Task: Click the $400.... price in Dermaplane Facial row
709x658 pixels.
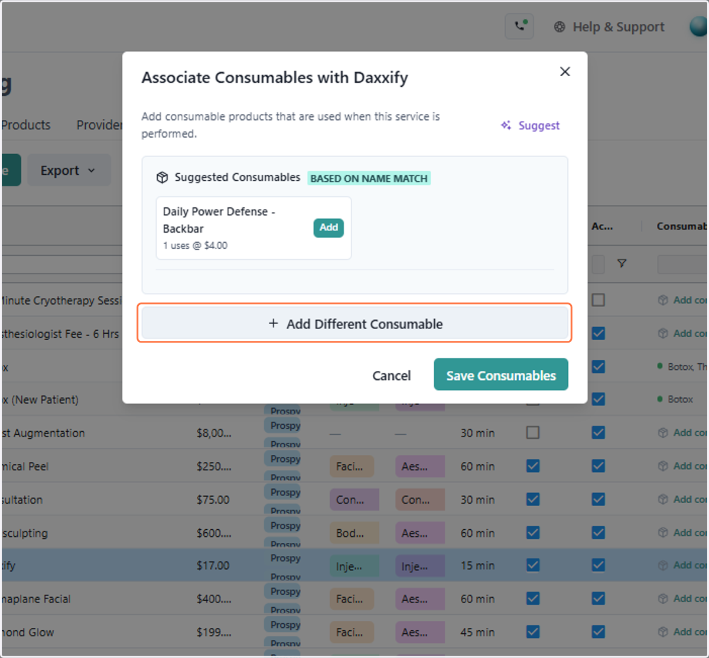Action: click(214, 599)
